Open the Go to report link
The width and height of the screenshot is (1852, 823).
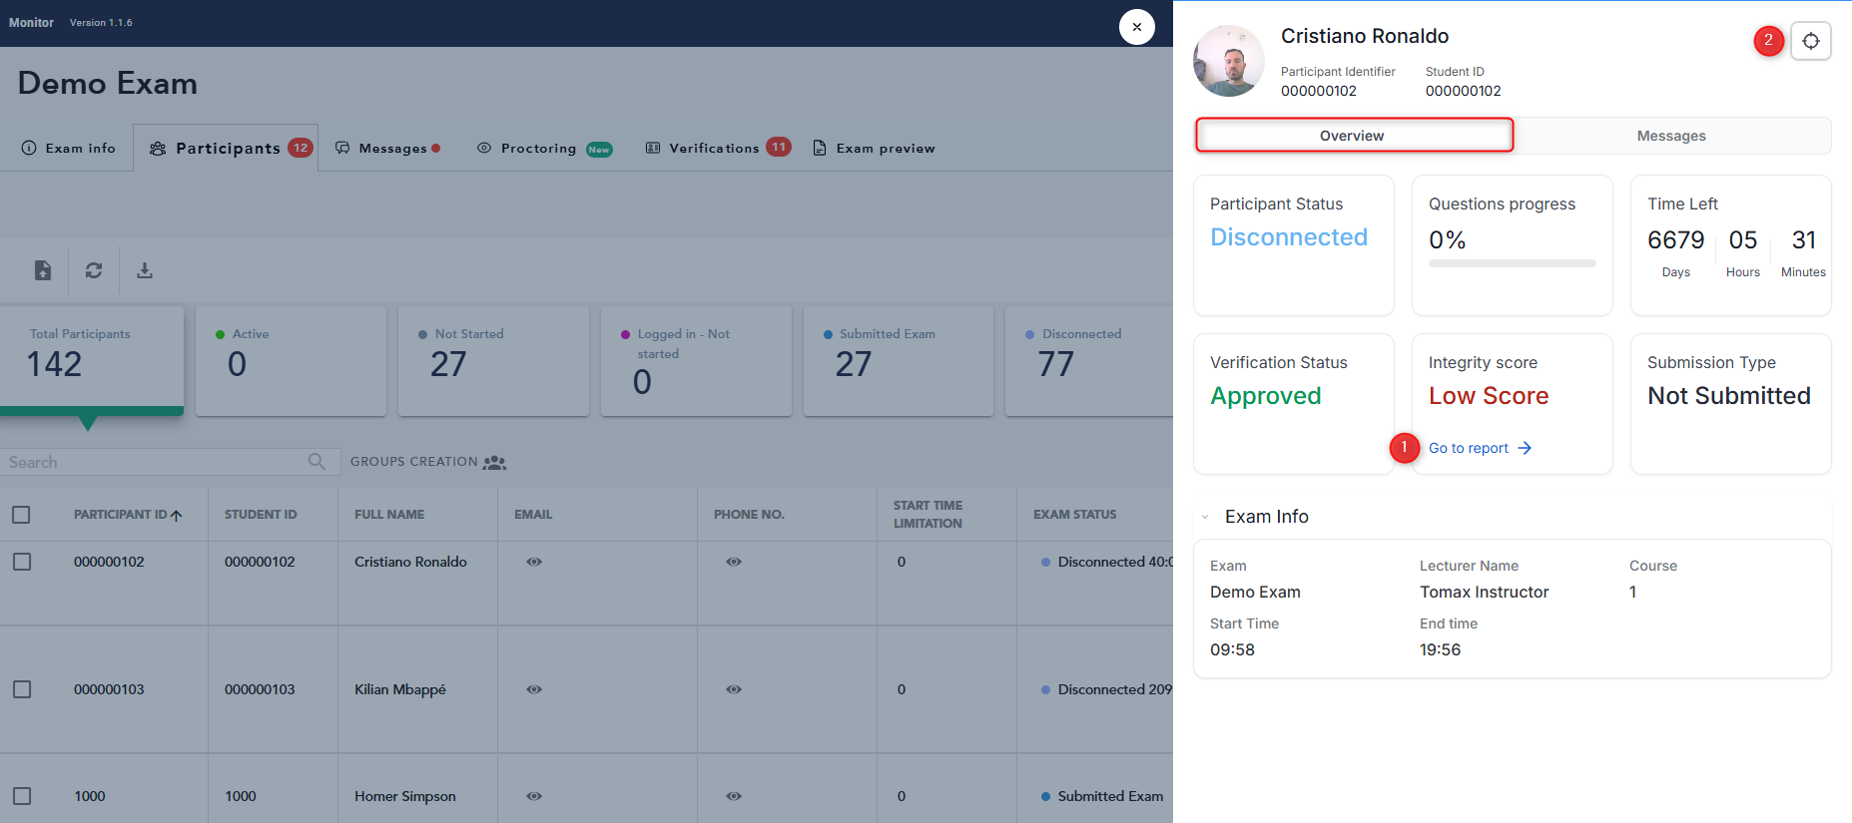tap(1480, 448)
